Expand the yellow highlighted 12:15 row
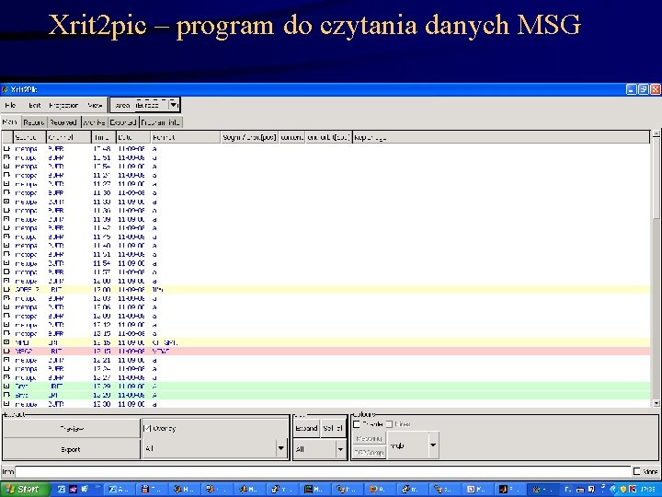Viewport: 662px width, 497px height. pos(6,341)
